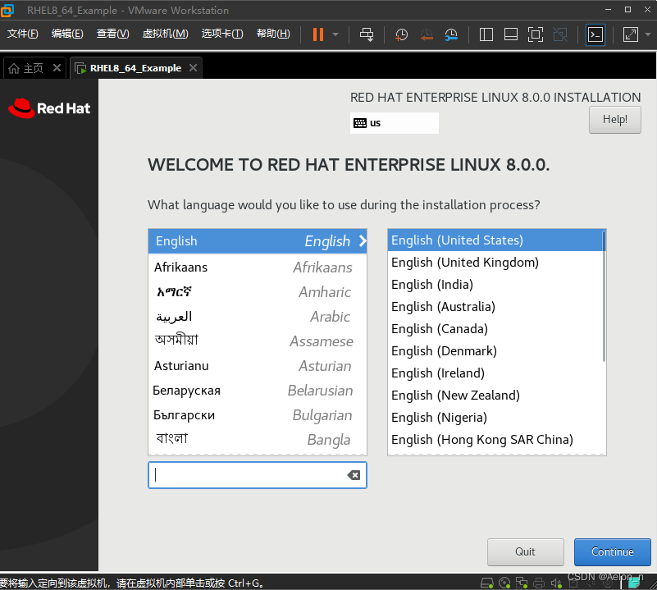This screenshot has height=590, width=657.
Task: Choose English (United States) locale
Action: (x=495, y=240)
